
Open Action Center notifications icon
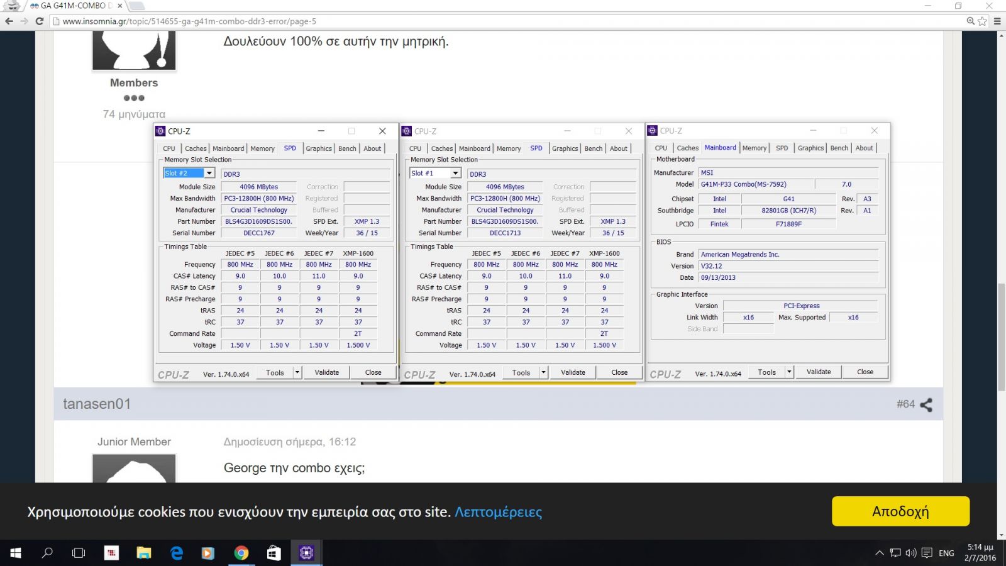(x=927, y=553)
